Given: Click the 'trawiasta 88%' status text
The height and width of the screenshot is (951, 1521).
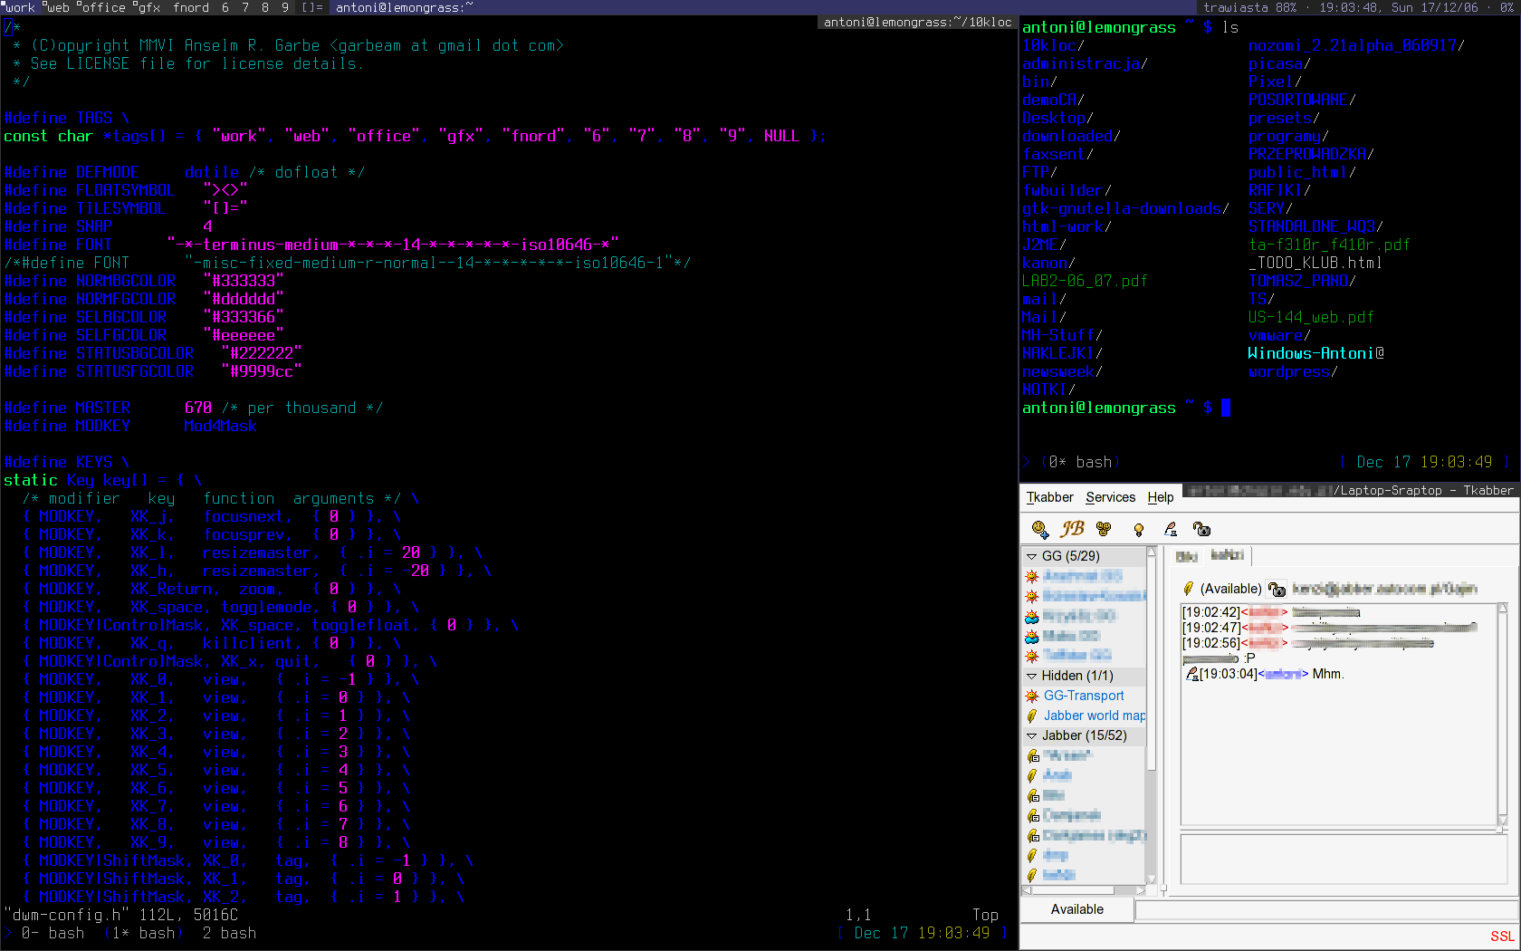Looking at the screenshot, I should [x=1250, y=7].
